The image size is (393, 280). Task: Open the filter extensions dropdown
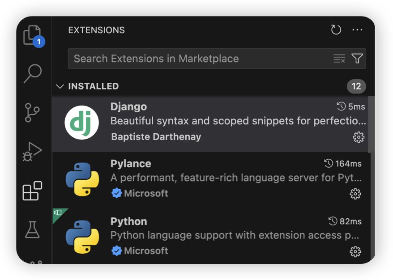pos(357,59)
